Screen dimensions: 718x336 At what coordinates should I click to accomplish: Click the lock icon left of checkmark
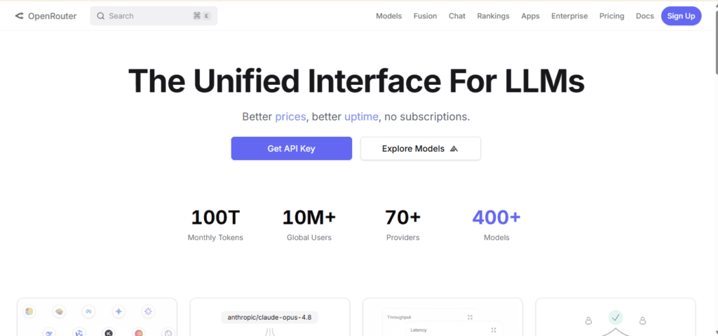tap(588, 321)
